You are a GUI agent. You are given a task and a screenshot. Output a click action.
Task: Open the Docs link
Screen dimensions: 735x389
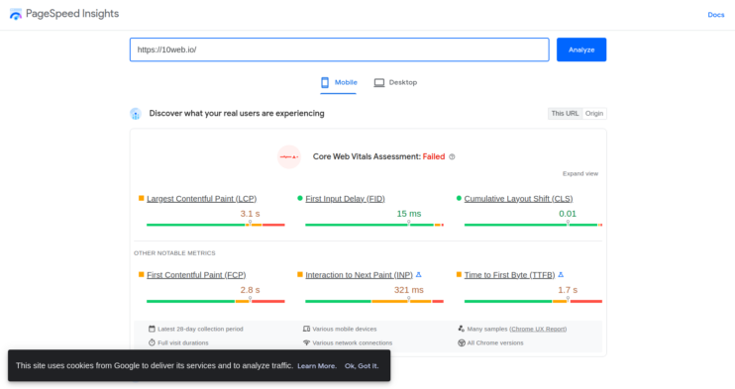tap(716, 15)
